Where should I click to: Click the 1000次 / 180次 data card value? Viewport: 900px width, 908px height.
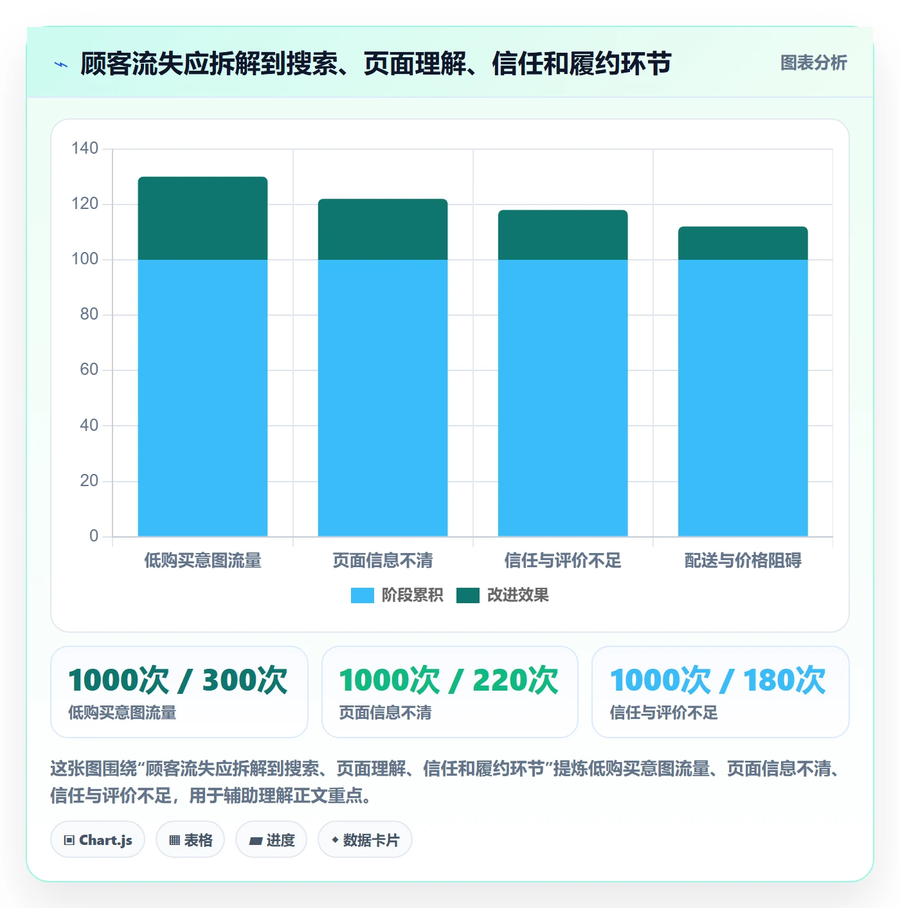click(x=718, y=680)
